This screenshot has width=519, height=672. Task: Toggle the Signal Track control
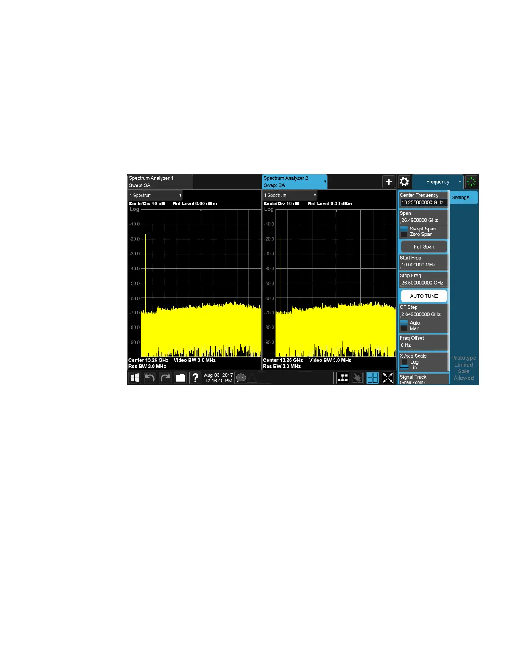(x=424, y=379)
